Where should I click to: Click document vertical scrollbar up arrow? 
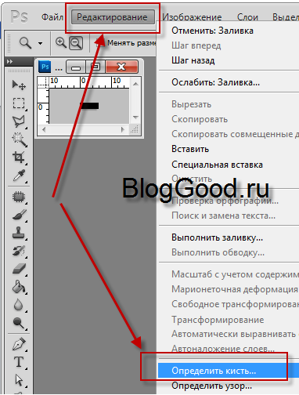[135, 84]
